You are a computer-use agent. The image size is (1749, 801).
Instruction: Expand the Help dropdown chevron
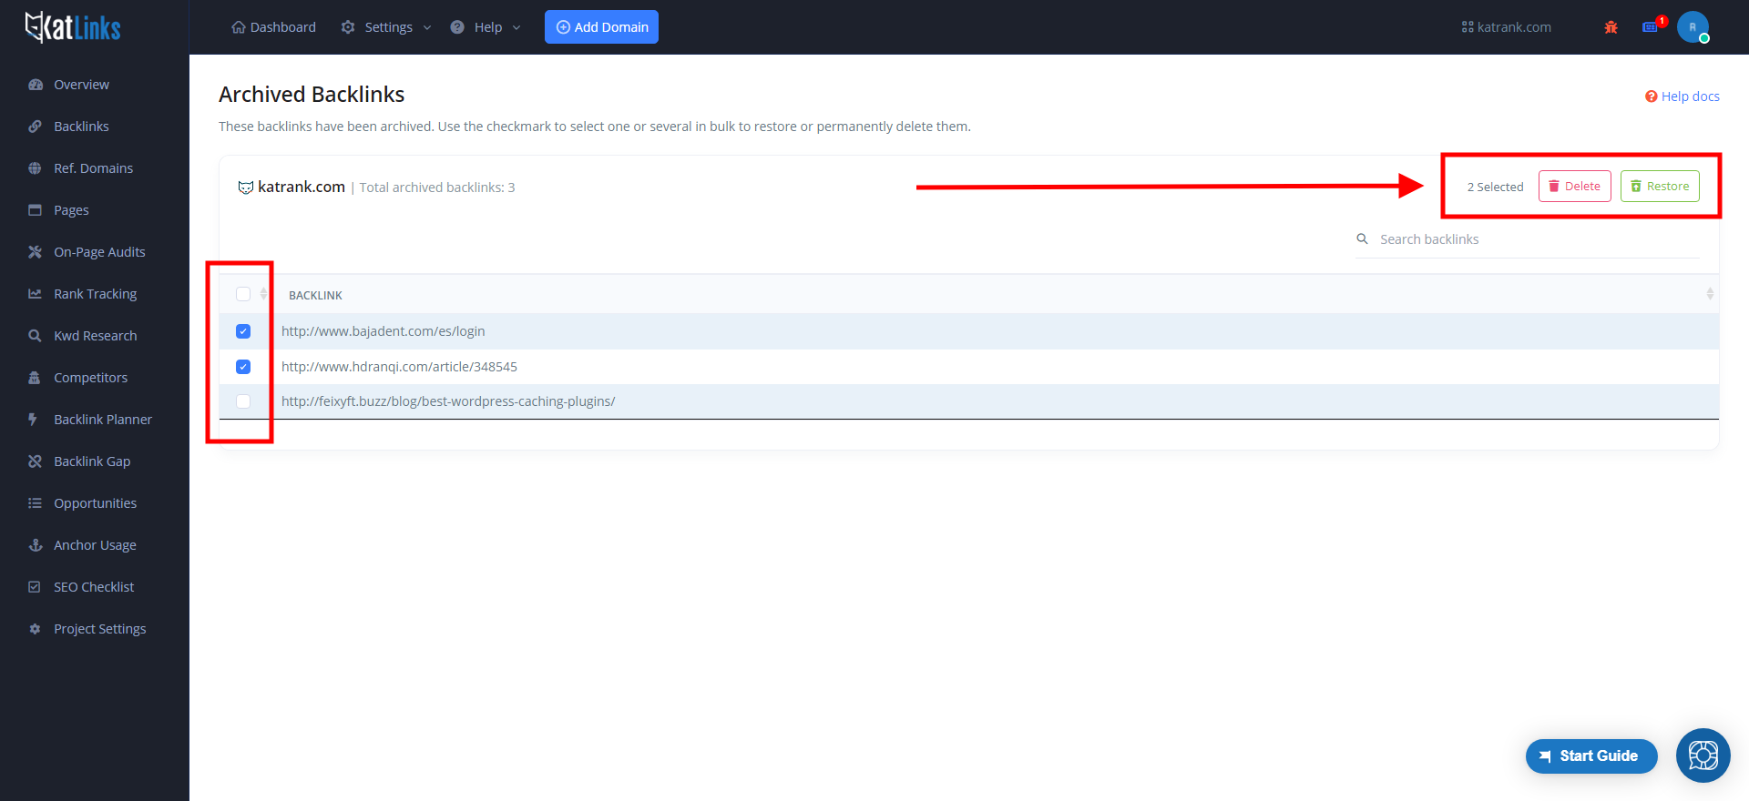click(517, 27)
